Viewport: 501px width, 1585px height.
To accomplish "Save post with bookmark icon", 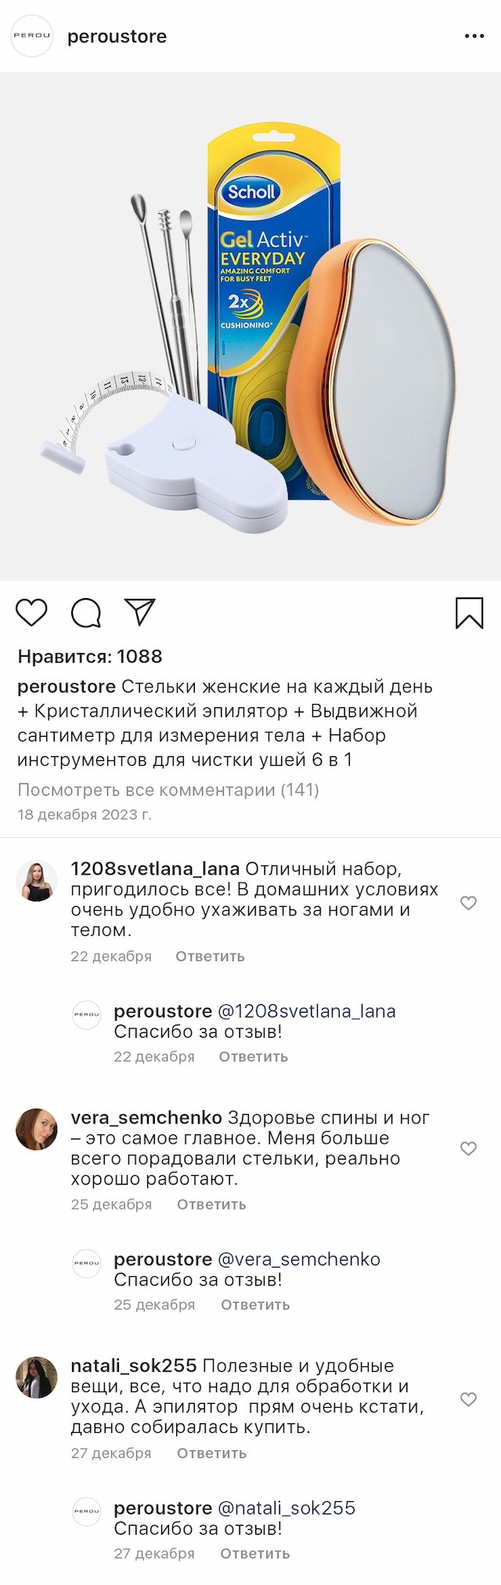I will pos(469,613).
